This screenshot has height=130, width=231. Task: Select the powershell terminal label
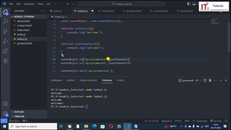pos(186,81)
